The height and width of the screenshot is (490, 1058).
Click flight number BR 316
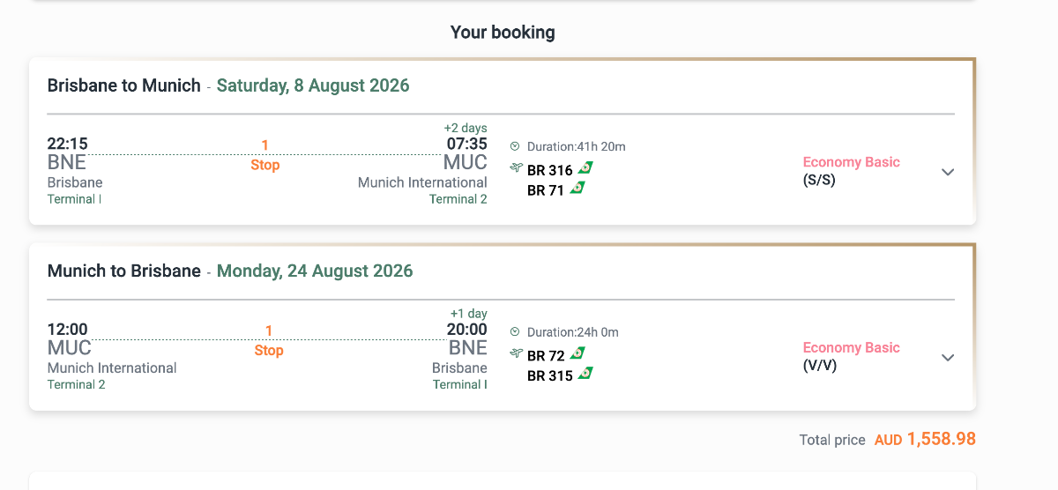pyautogui.click(x=549, y=170)
